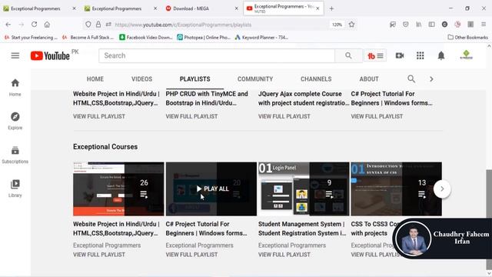Open Facebook Video Down... bookmark
This screenshot has width=492, height=277.
coord(146,38)
